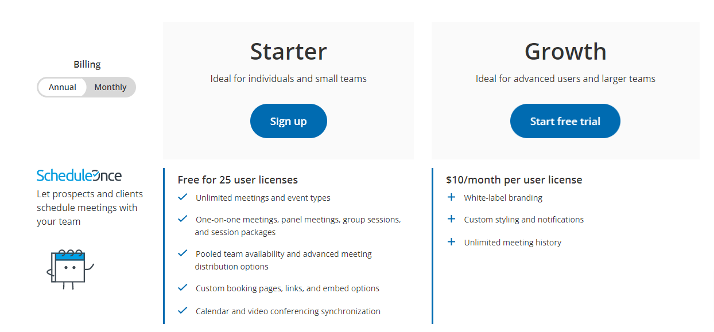This screenshot has height=332, width=714.
Task: Switch billing to Monthly
Action: [x=110, y=87]
